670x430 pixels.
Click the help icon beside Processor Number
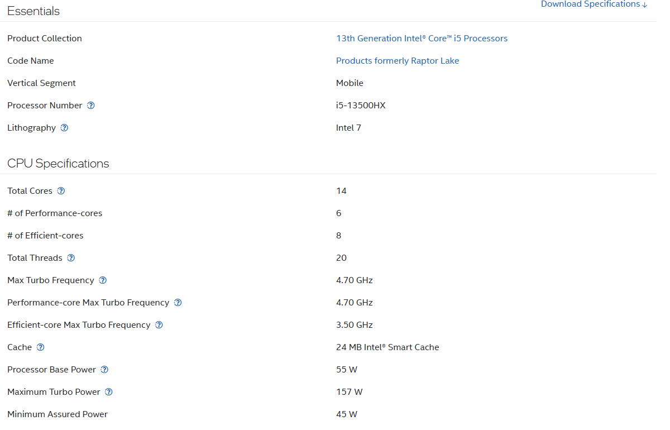[x=91, y=106]
